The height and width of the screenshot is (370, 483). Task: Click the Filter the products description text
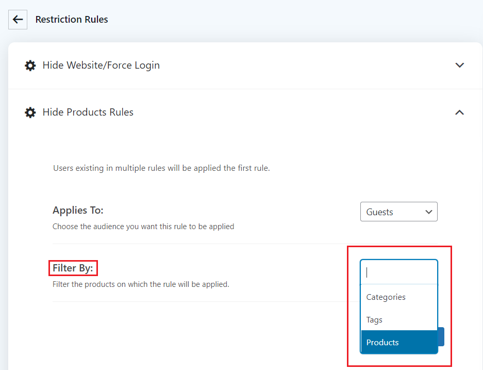tap(141, 284)
